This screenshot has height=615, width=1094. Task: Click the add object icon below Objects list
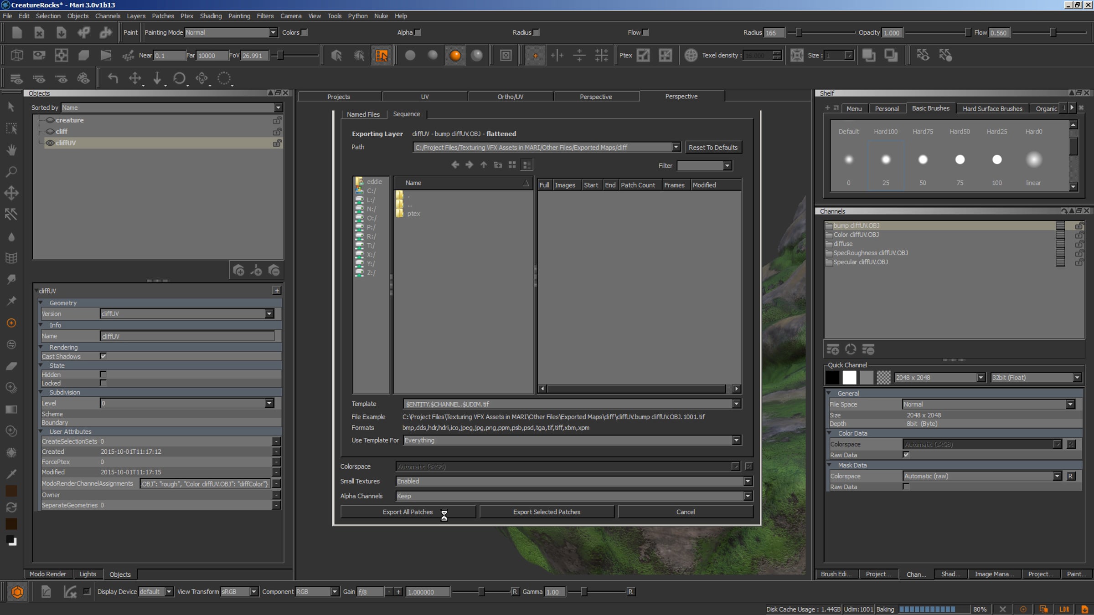[238, 271]
